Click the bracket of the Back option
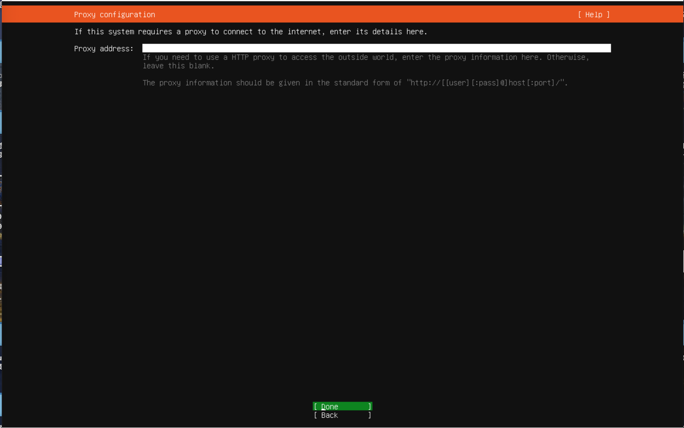This screenshot has height=428, width=684. pos(315,415)
